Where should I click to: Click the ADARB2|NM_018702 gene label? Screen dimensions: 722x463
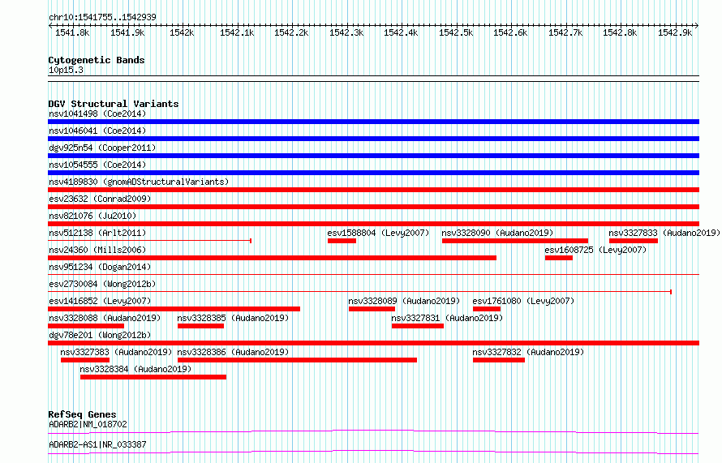coord(88,424)
